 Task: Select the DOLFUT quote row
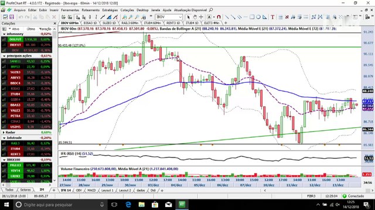[26, 39]
